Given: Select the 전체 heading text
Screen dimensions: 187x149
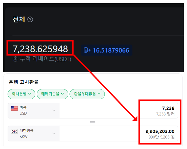Looking at the screenshot, I should (19, 19).
